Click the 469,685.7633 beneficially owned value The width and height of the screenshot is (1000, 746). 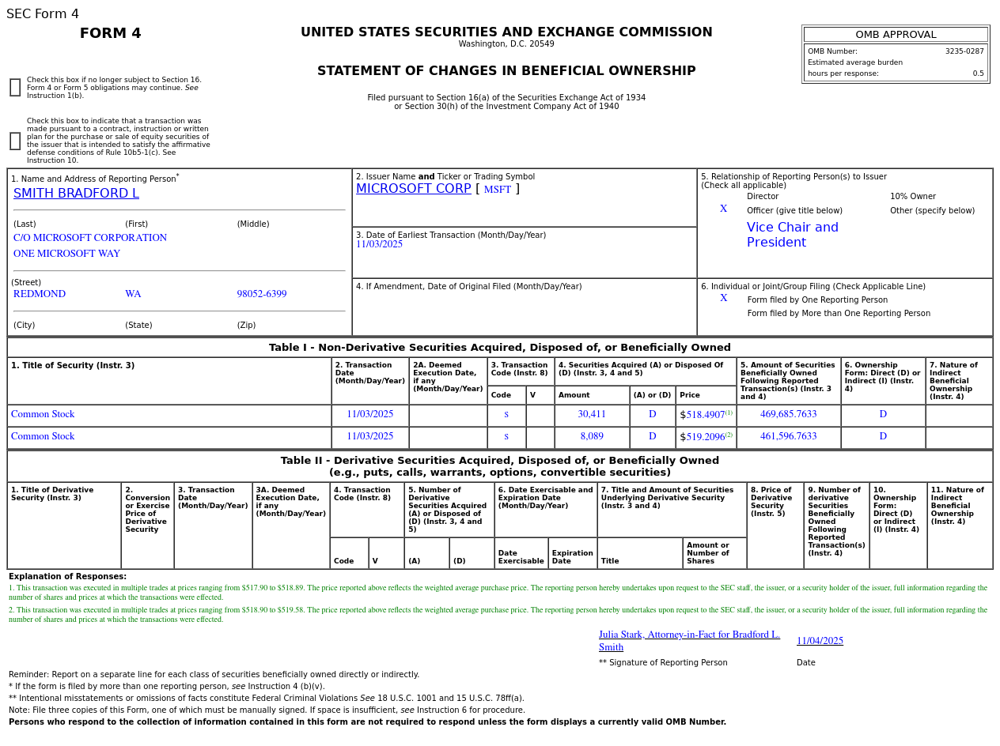[788, 415]
